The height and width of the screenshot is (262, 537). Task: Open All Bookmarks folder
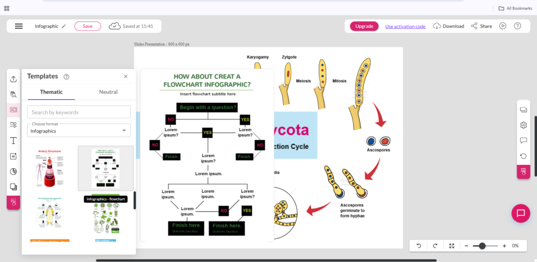[517, 8]
